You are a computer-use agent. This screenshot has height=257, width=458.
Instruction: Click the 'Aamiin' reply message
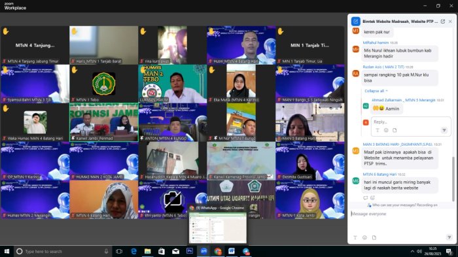(x=386, y=109)
